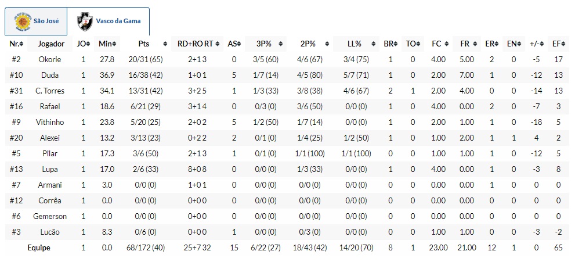The height and width of the screenshot is (262, 575).
Task: Click FR column sort arrows
Action: pyautogui.click(x=472, y=44)
